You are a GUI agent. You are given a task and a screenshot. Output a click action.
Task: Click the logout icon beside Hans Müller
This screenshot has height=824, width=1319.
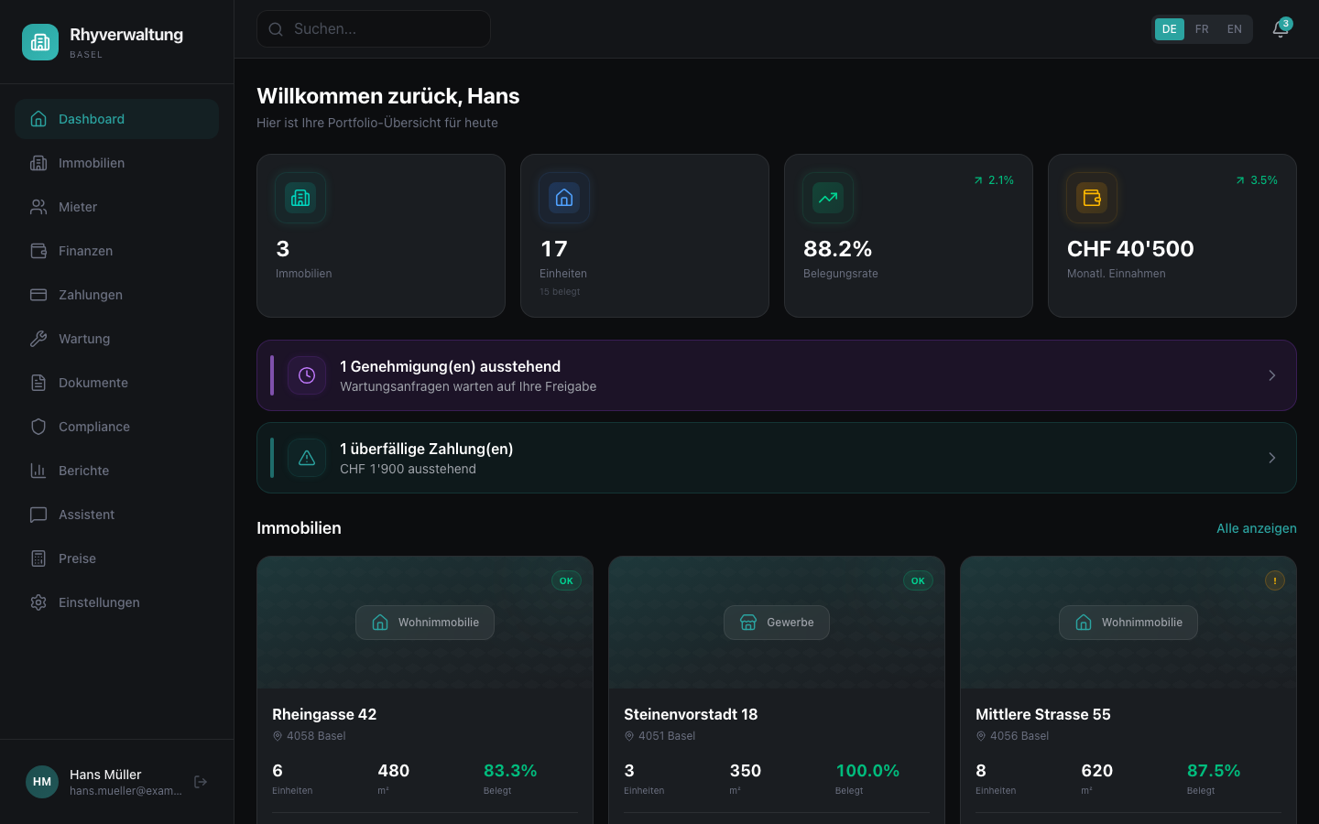pos(201,782)
